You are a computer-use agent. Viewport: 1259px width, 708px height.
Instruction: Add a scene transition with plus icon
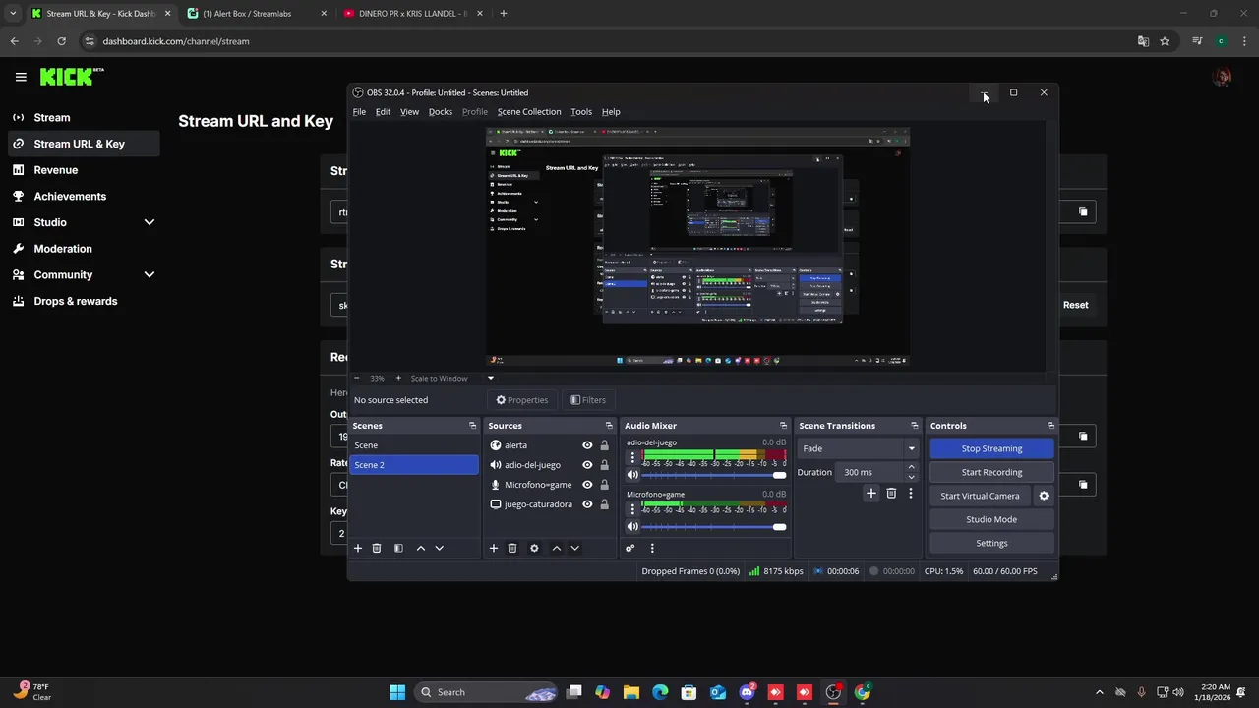(x=870, y=493)
